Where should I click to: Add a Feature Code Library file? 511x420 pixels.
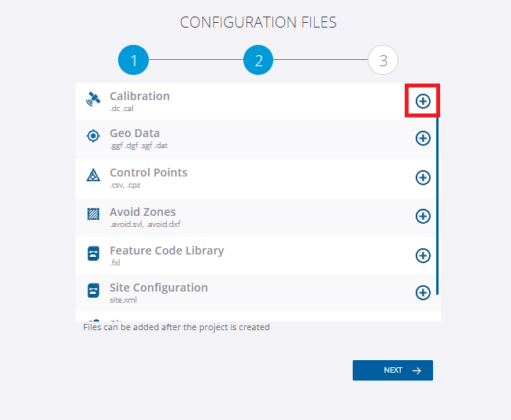423,255
